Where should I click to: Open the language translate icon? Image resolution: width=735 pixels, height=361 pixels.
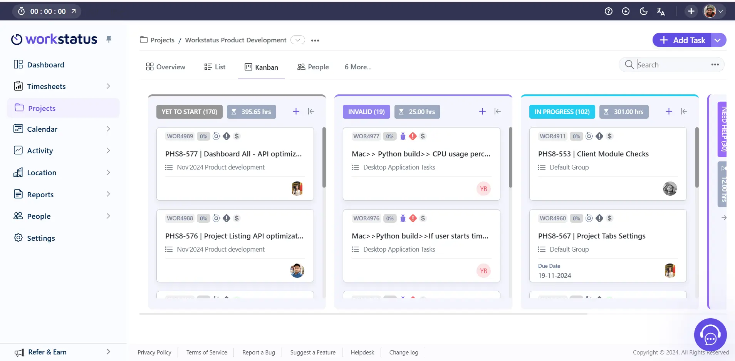(661, 12)
